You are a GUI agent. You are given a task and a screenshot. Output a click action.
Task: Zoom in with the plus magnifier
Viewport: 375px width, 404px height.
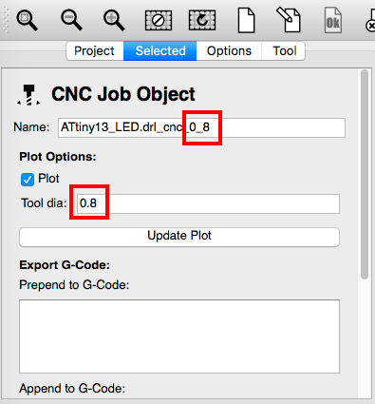114,20
